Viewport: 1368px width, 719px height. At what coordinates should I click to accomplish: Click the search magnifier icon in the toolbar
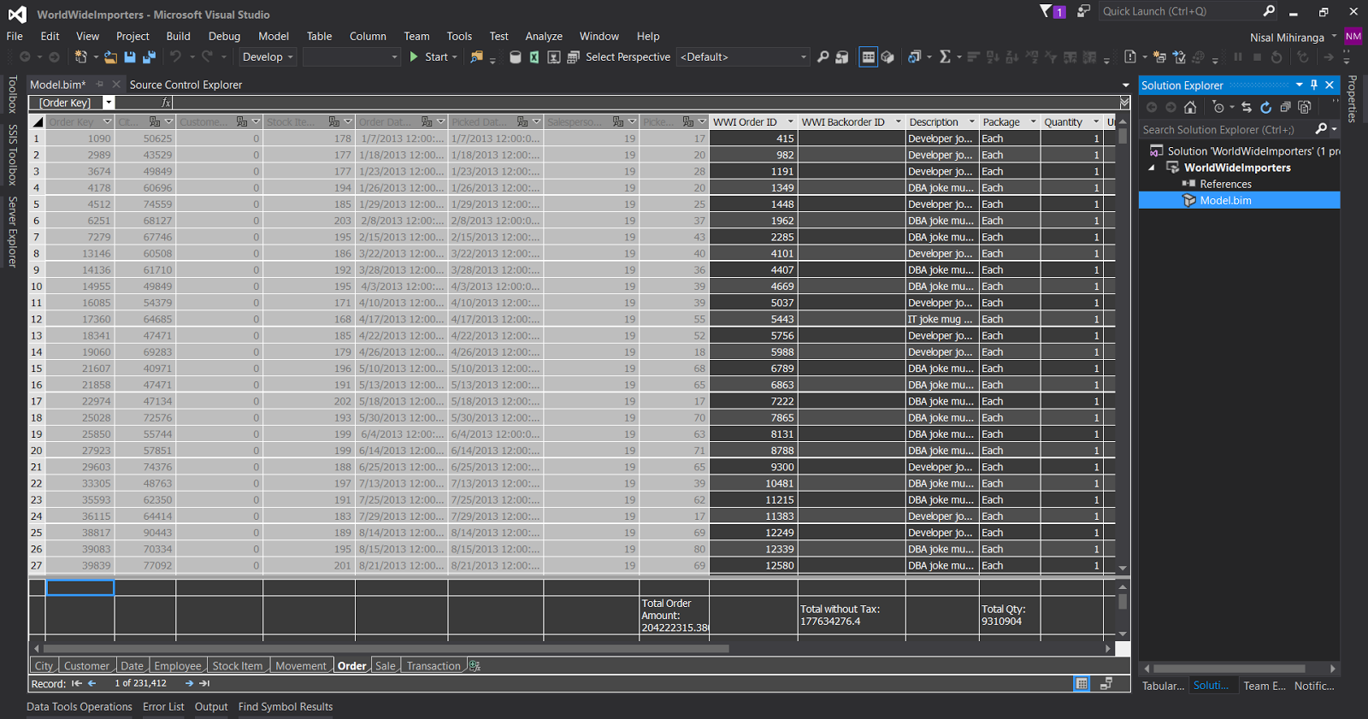coord(823,56)
